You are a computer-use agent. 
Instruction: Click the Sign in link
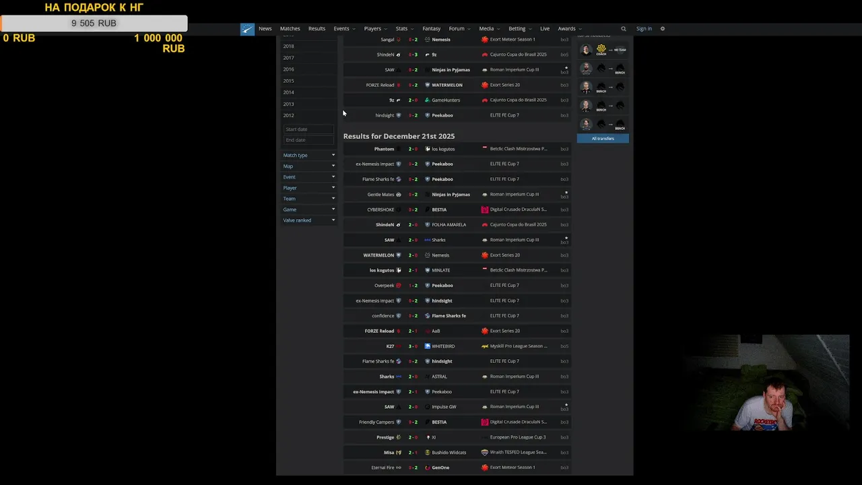(644, 29)
